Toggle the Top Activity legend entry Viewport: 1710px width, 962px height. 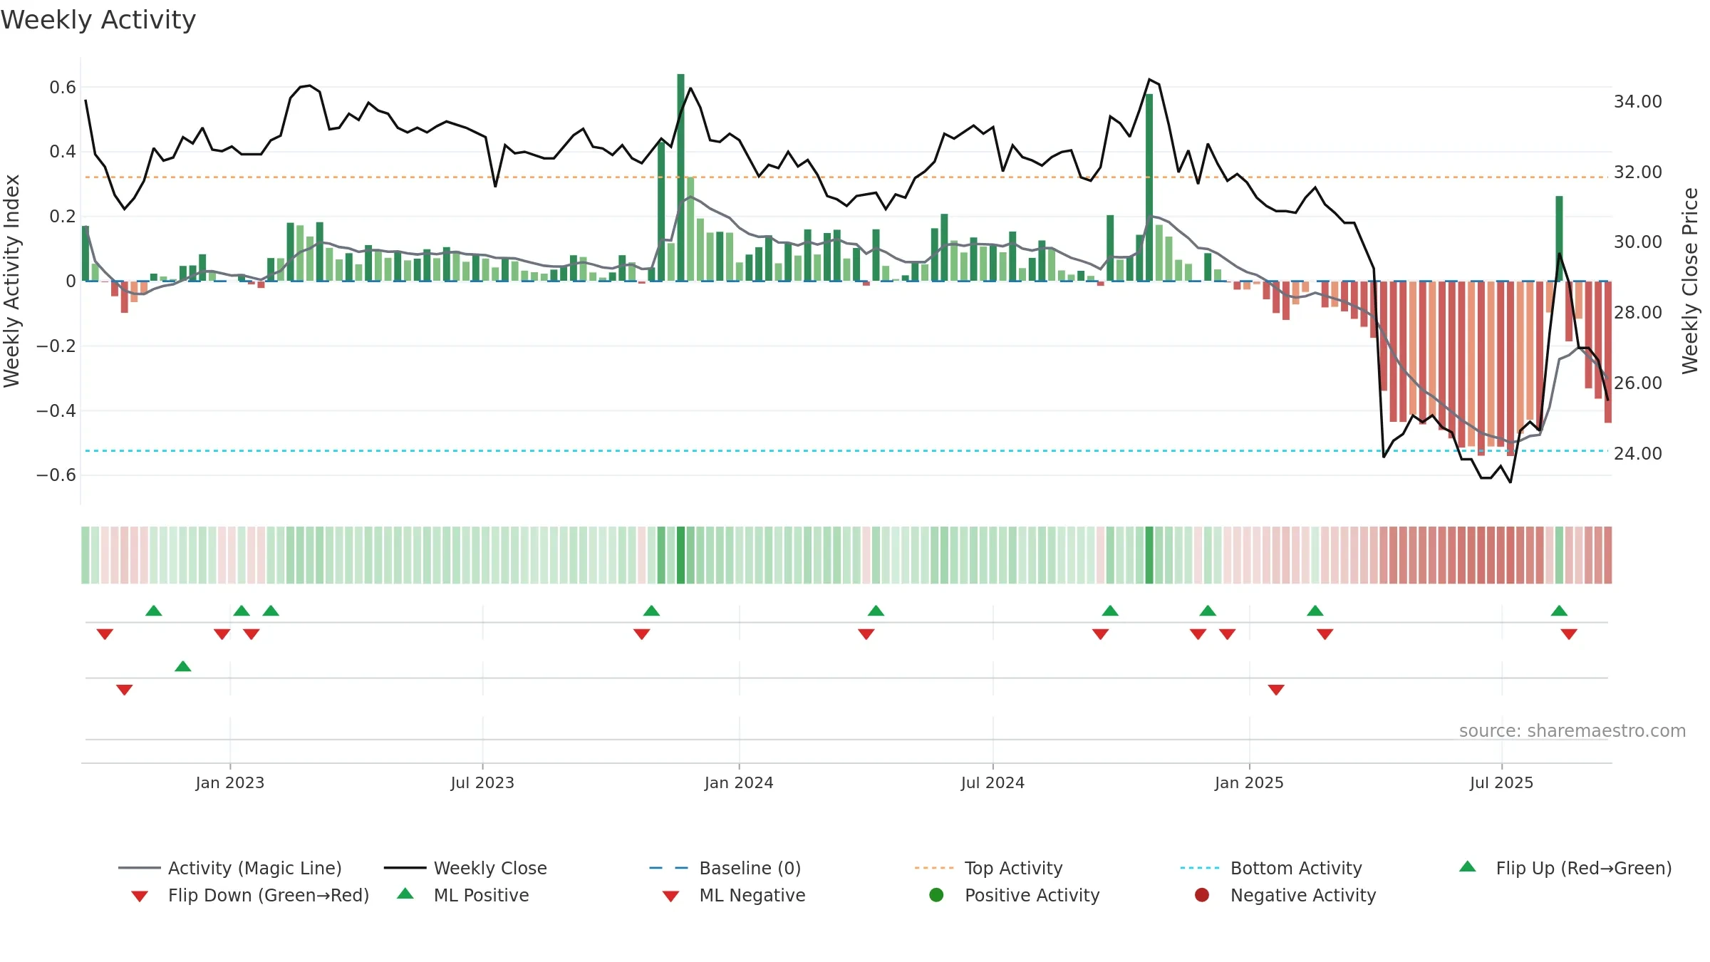[x=988, y=868]
